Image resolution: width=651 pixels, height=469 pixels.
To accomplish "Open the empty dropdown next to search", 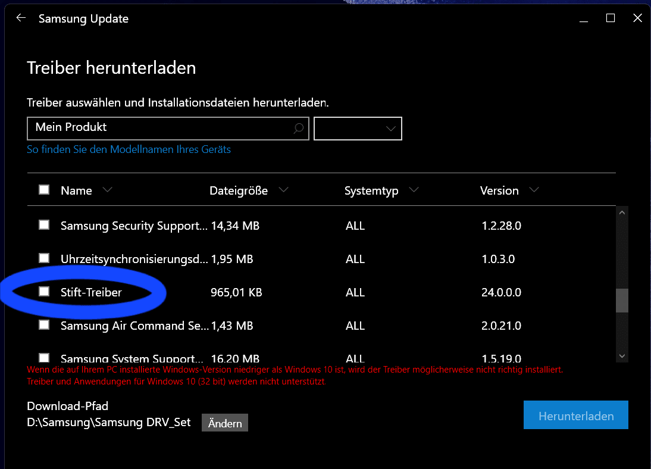I will [x=358, y=129].
